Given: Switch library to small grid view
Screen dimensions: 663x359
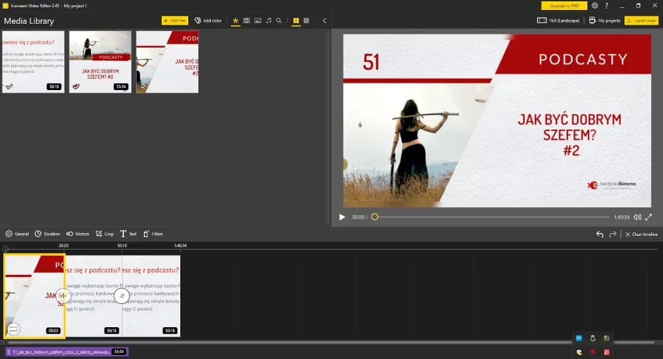Looking at the screenshot, I should 306,21.
